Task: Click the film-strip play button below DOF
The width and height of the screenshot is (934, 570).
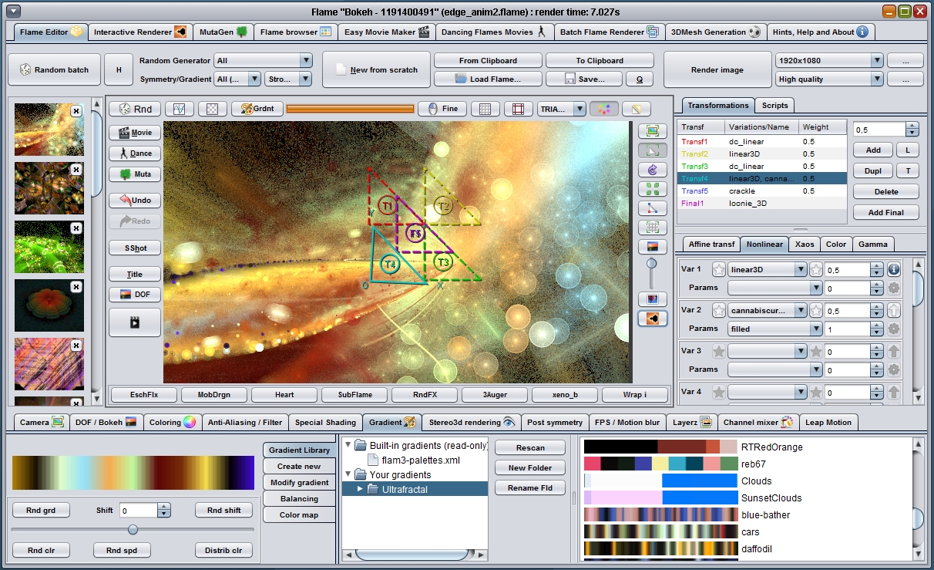Action: point(135,322)
